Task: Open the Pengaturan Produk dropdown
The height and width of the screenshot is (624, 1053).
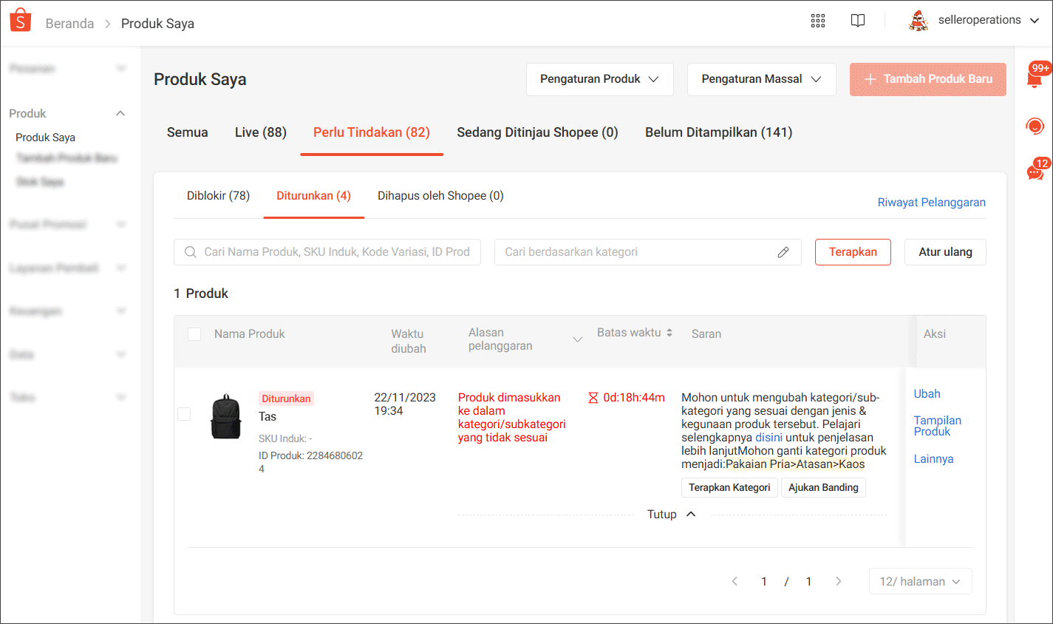Action: pos(599,79)
